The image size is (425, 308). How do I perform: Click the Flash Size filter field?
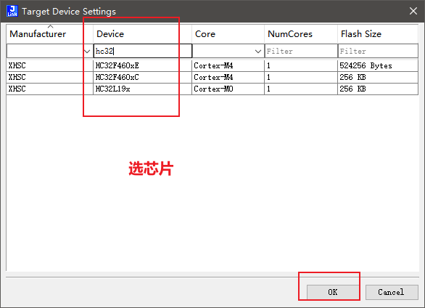378,51
